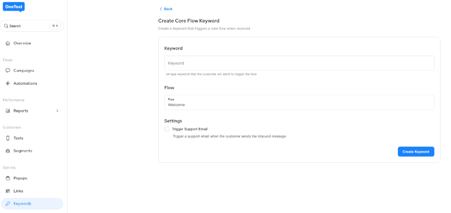Open the Automations menu item
The width and height of the screenshot is (451, 213).
[25, 83]
